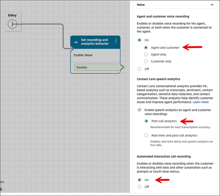The width and height of the screenshot is (220, 196).
Task: Click the waveform icon on recording block
Action: [76, 42]
